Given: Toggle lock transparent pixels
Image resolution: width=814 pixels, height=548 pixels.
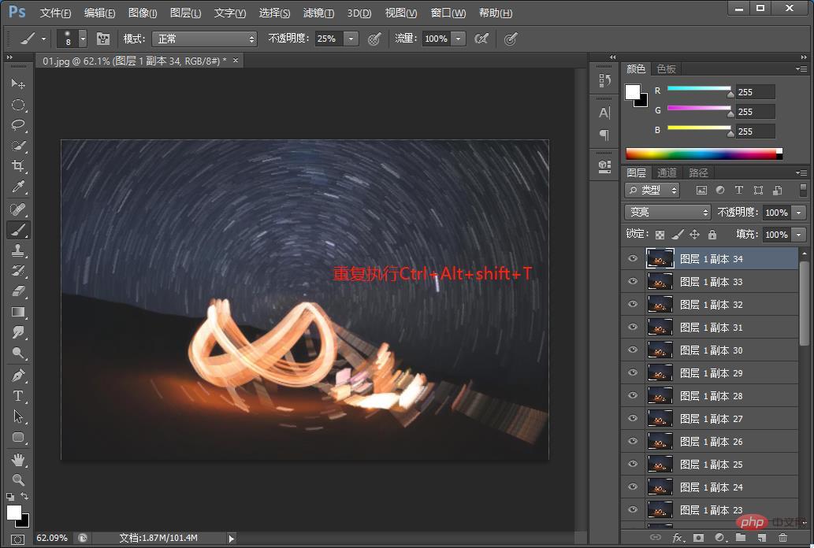Looking at the screenshot, I should click(x=660, y=235).
